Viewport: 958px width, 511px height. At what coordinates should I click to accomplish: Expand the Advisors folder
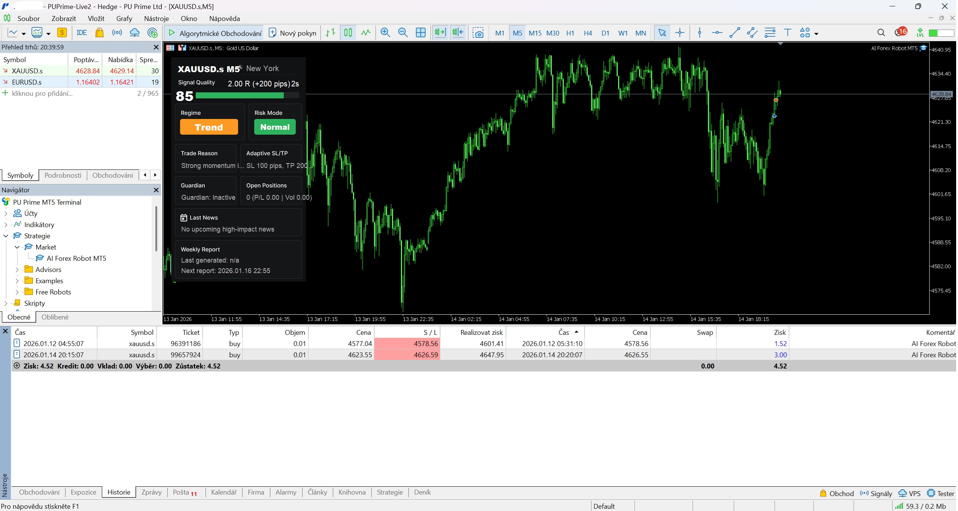point(17,270)
